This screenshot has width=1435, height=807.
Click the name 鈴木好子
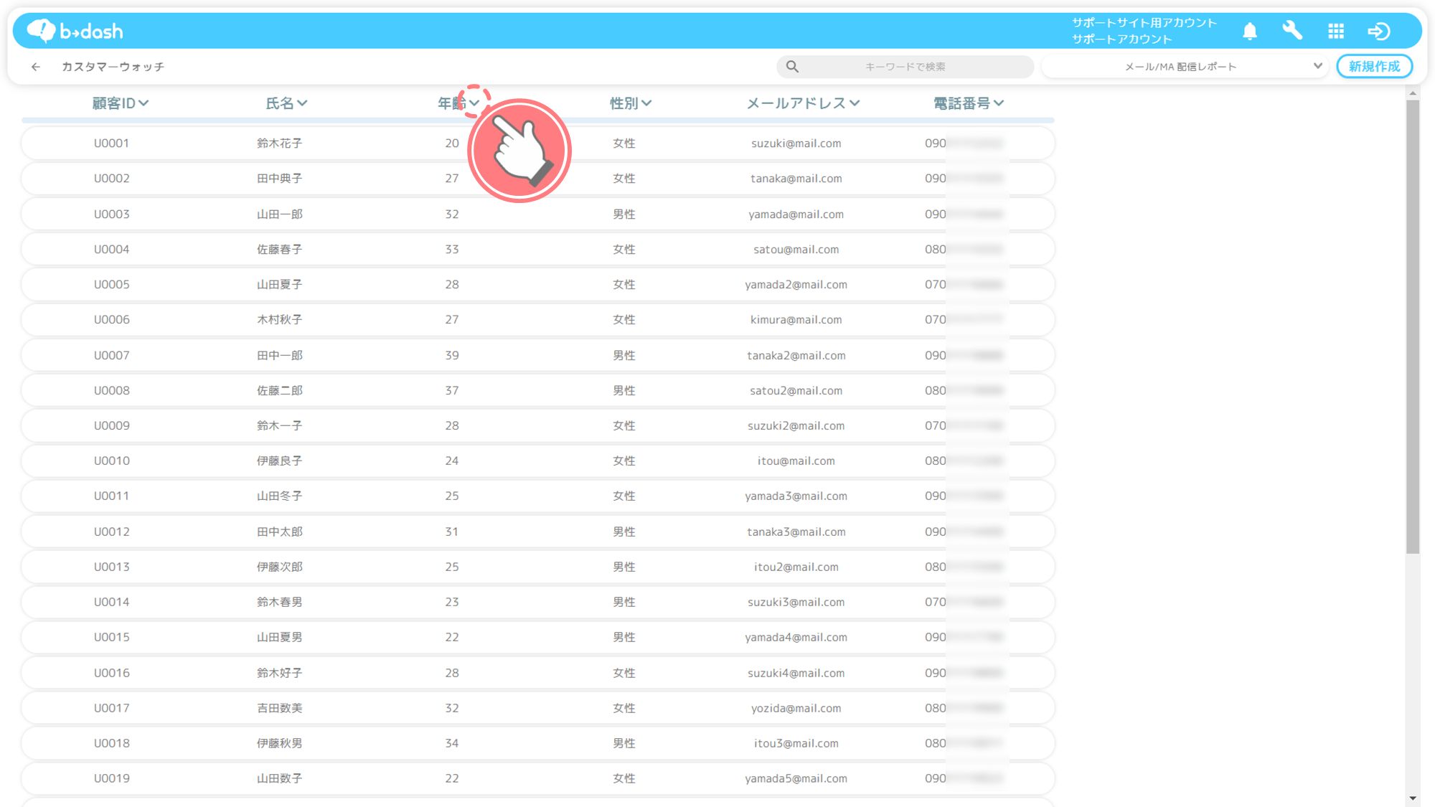280,674
